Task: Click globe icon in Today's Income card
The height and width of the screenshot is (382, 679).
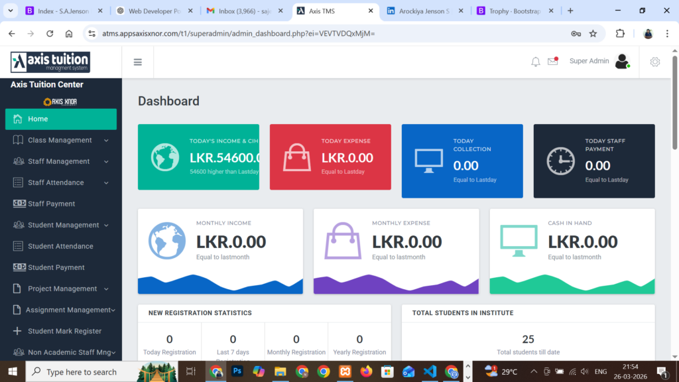Action: tap(165, 157)
